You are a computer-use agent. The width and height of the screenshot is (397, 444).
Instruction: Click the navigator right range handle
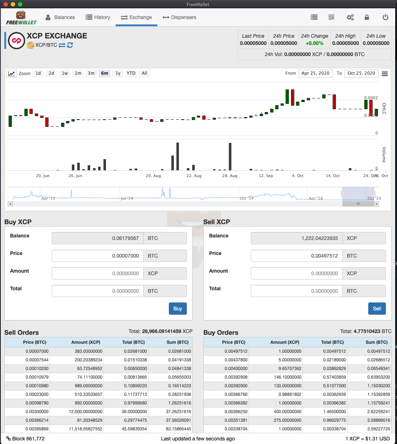(x=374, y=194)
